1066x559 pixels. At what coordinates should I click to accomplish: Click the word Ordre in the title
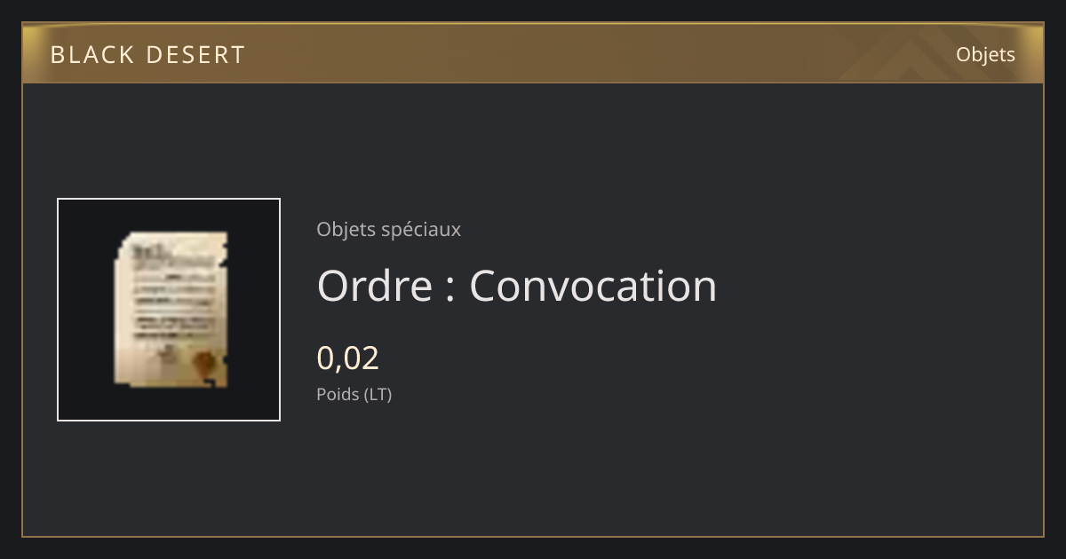click(374, 286)
